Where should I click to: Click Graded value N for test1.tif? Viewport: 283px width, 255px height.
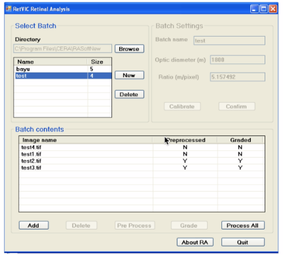tap(240, 154)
